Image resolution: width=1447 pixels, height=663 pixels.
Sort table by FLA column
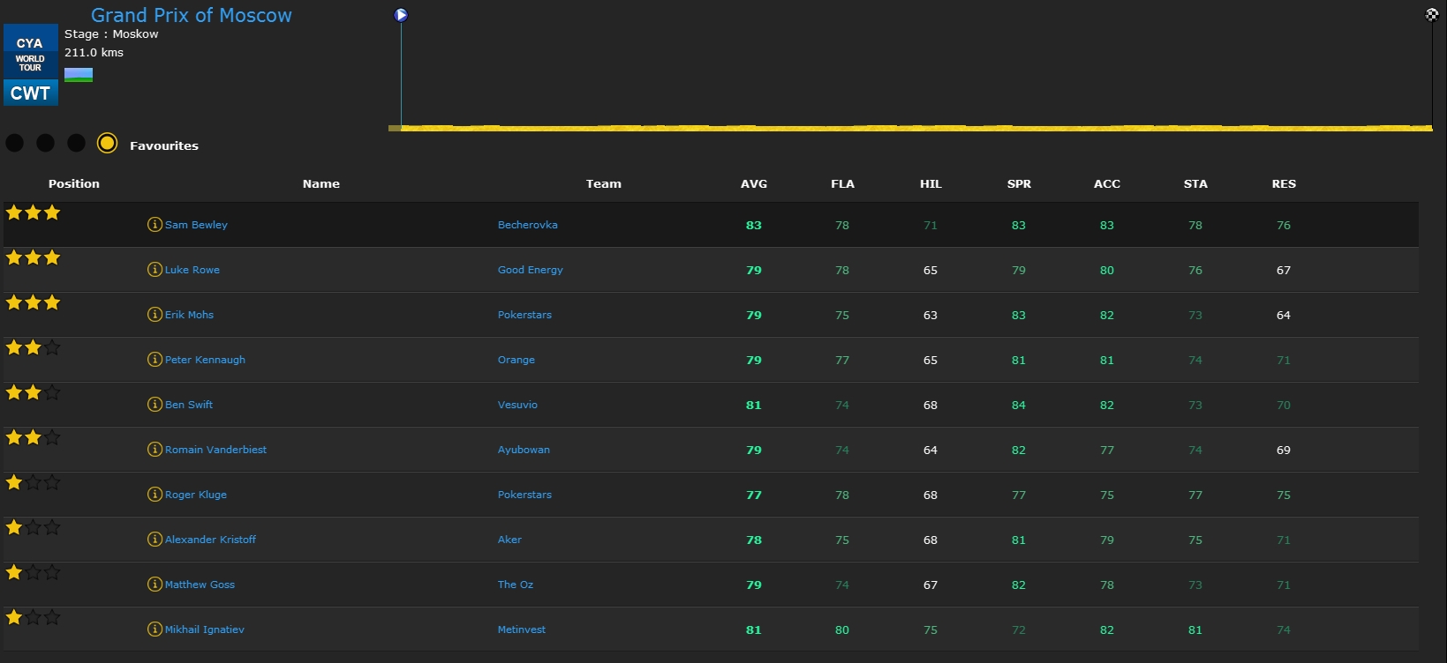pyautogui.click(x=842, y=184)
